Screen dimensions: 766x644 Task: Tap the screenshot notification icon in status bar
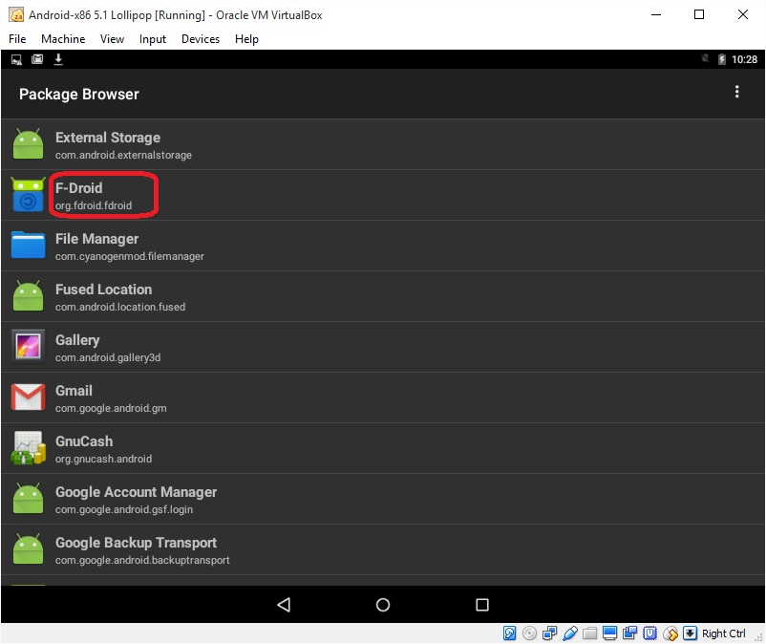(16, 59)
